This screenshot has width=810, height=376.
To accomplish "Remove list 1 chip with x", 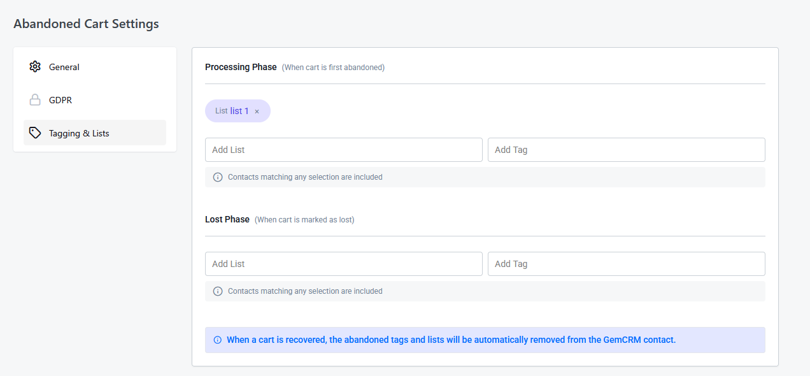I will (x=257, y=112).
